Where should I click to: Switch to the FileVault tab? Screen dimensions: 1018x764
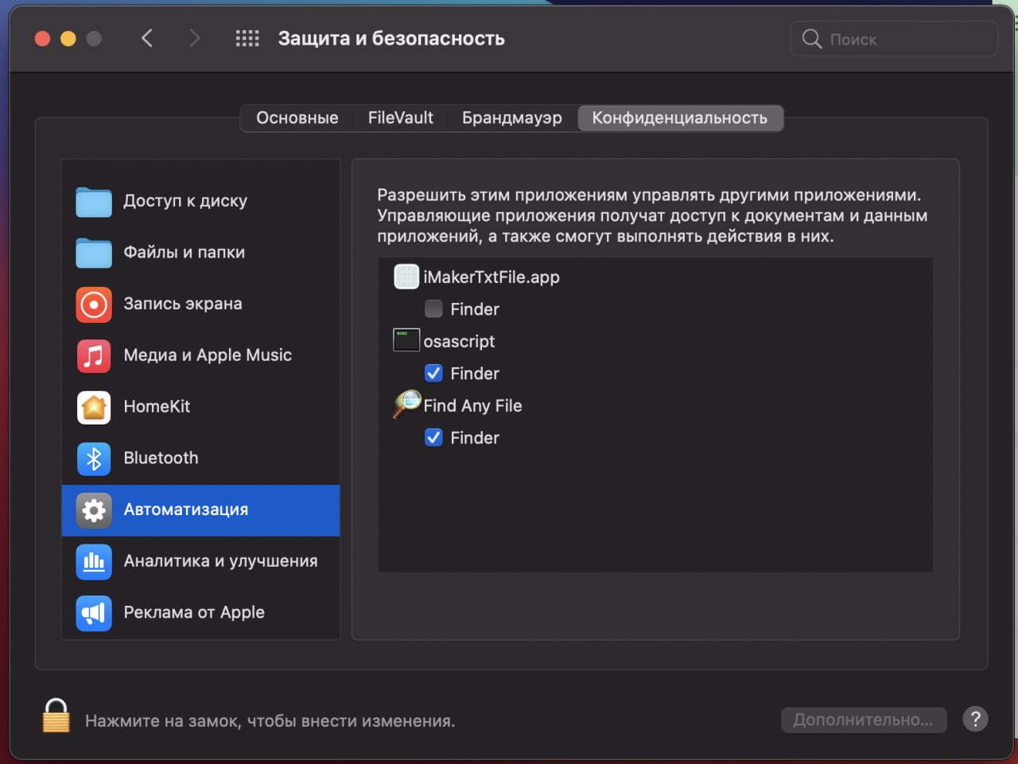(400, 118)
